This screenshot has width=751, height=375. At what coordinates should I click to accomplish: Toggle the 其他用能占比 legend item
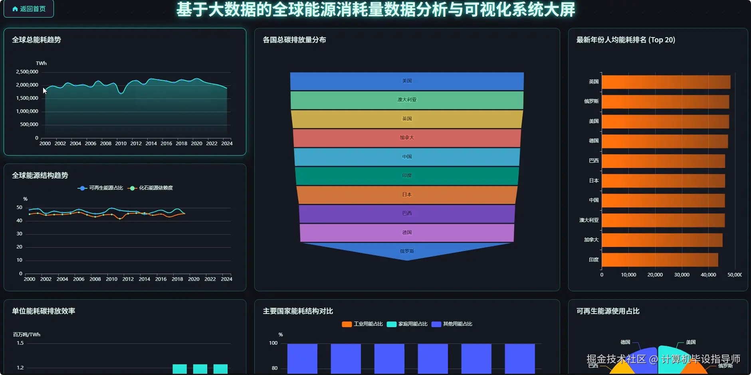452,324
